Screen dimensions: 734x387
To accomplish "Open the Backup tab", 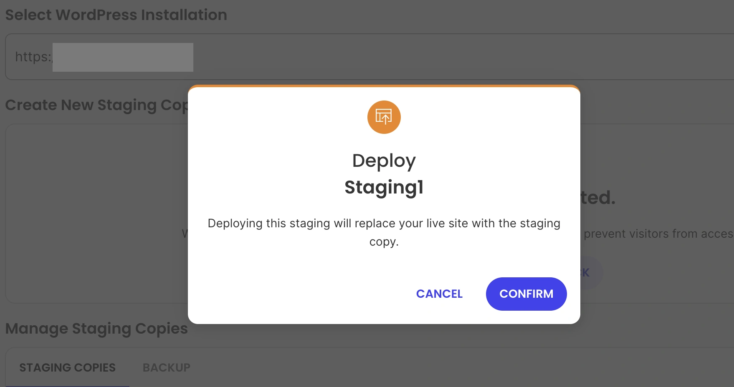I will 166,367.
